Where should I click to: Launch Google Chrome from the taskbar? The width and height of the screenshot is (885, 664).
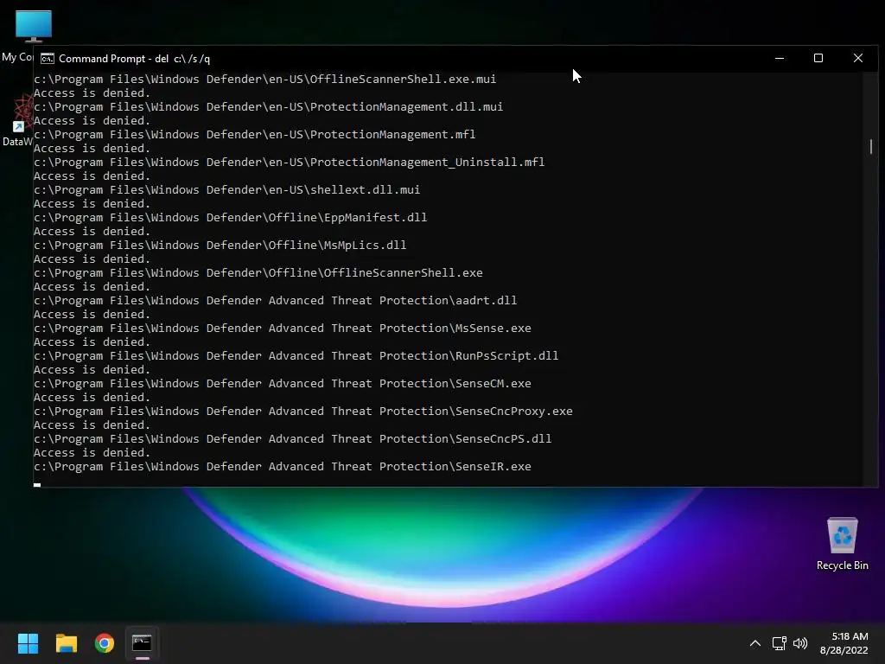[x=105, y=643]
